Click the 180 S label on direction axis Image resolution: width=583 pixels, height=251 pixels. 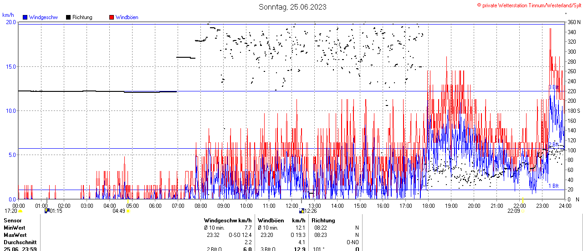[x=574, y=111]
